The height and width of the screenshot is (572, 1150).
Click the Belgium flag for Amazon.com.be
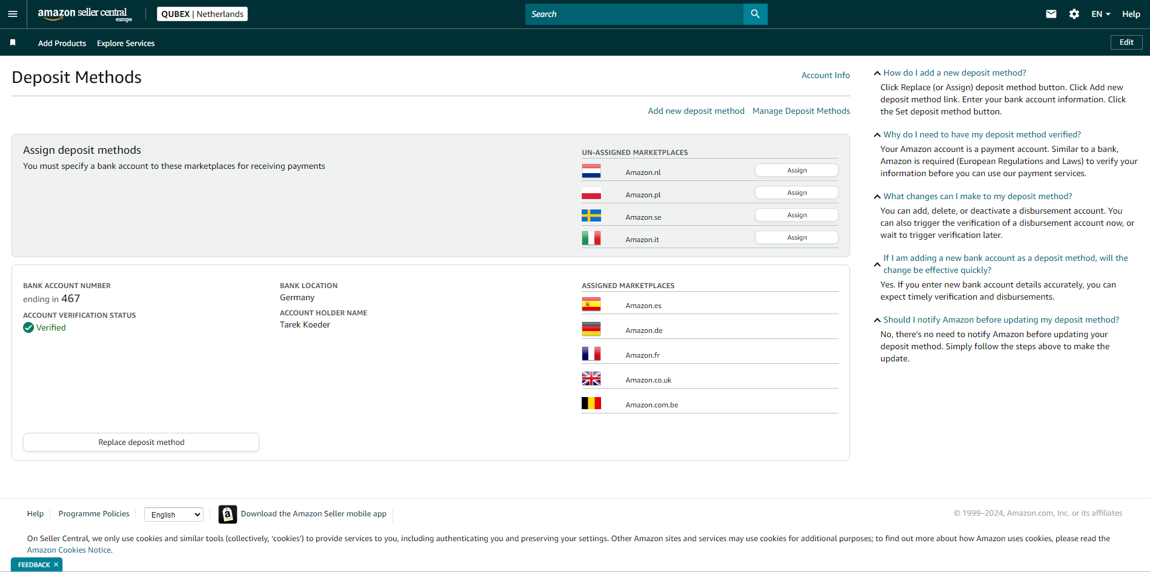(x=591, y=403)
